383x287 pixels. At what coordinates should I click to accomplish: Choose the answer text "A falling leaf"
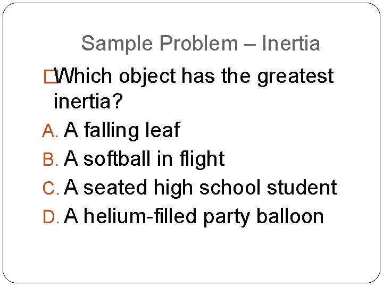click(122, 130)
